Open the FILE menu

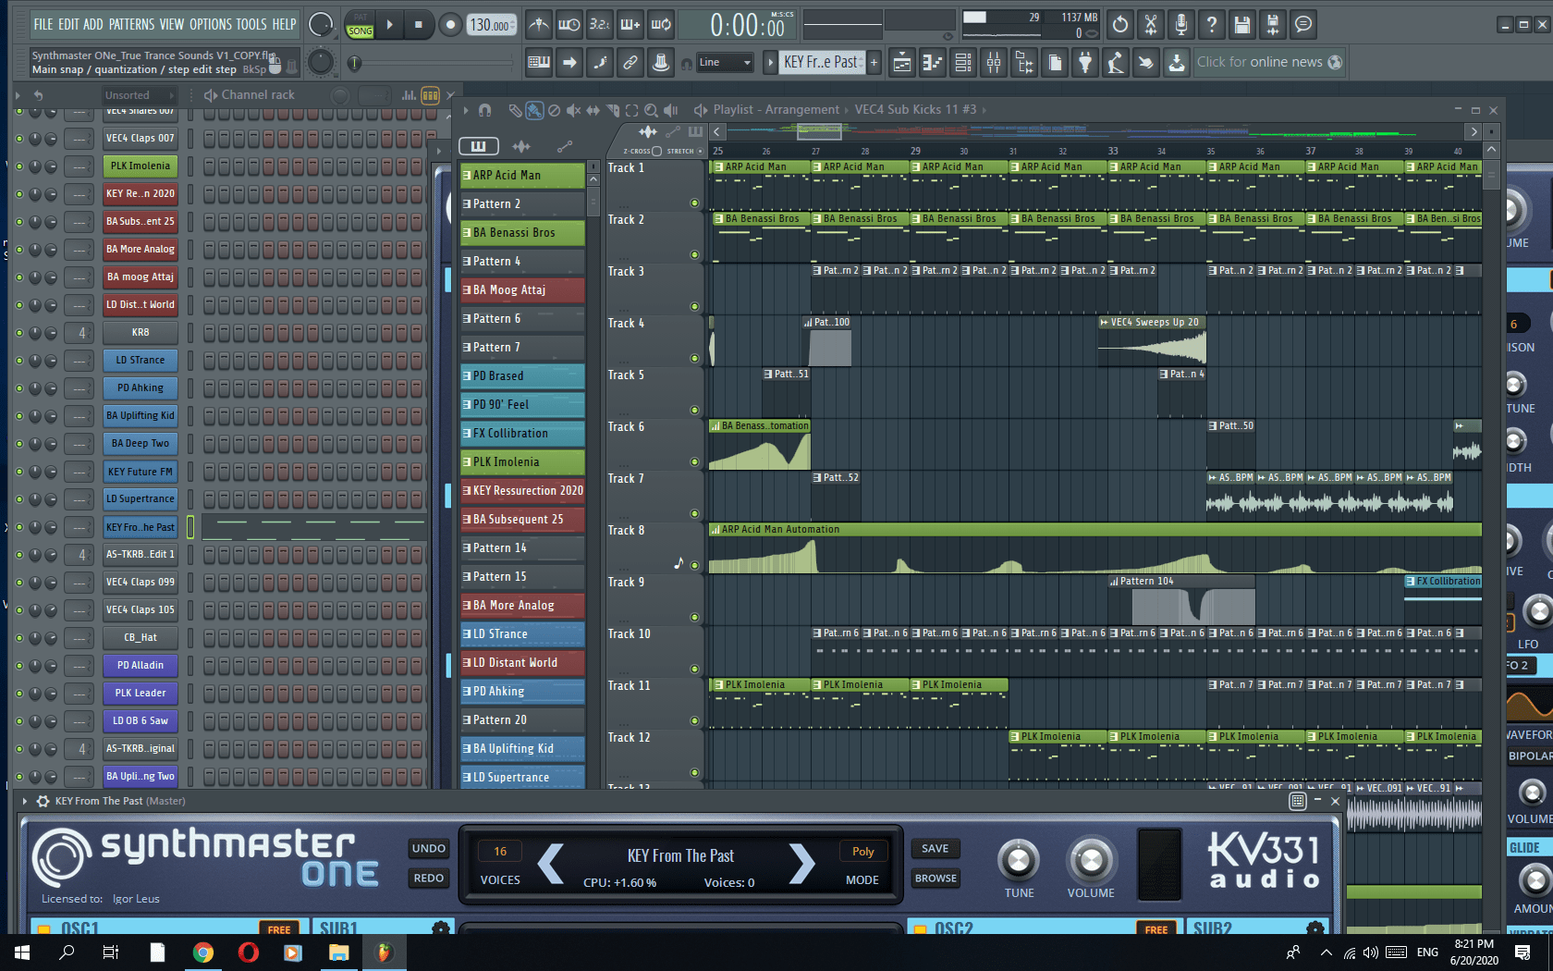tap(43, 24)
